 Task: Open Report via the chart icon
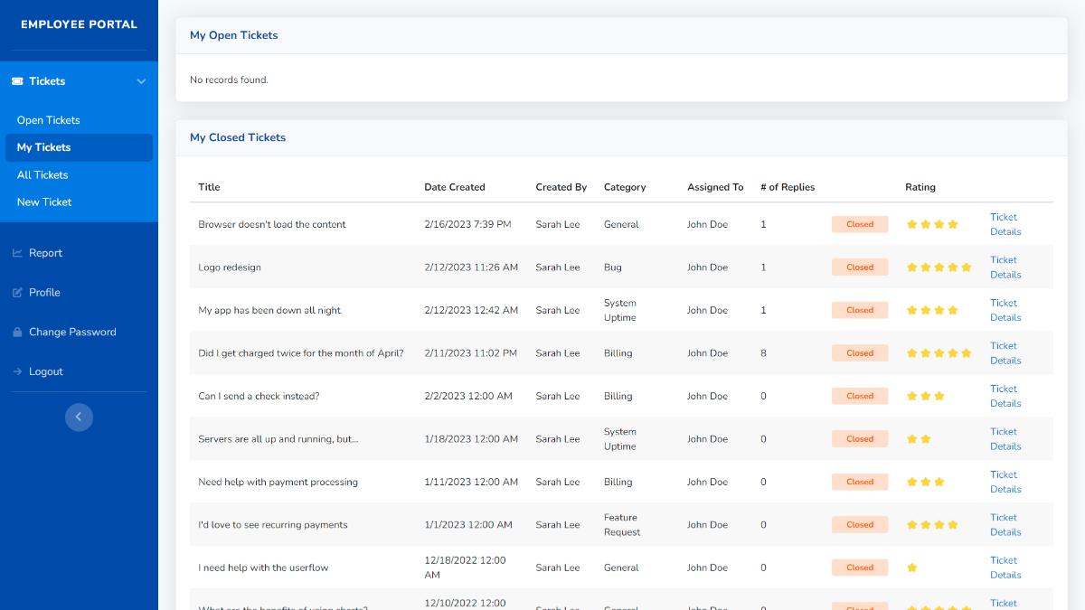tap(16, 253)
